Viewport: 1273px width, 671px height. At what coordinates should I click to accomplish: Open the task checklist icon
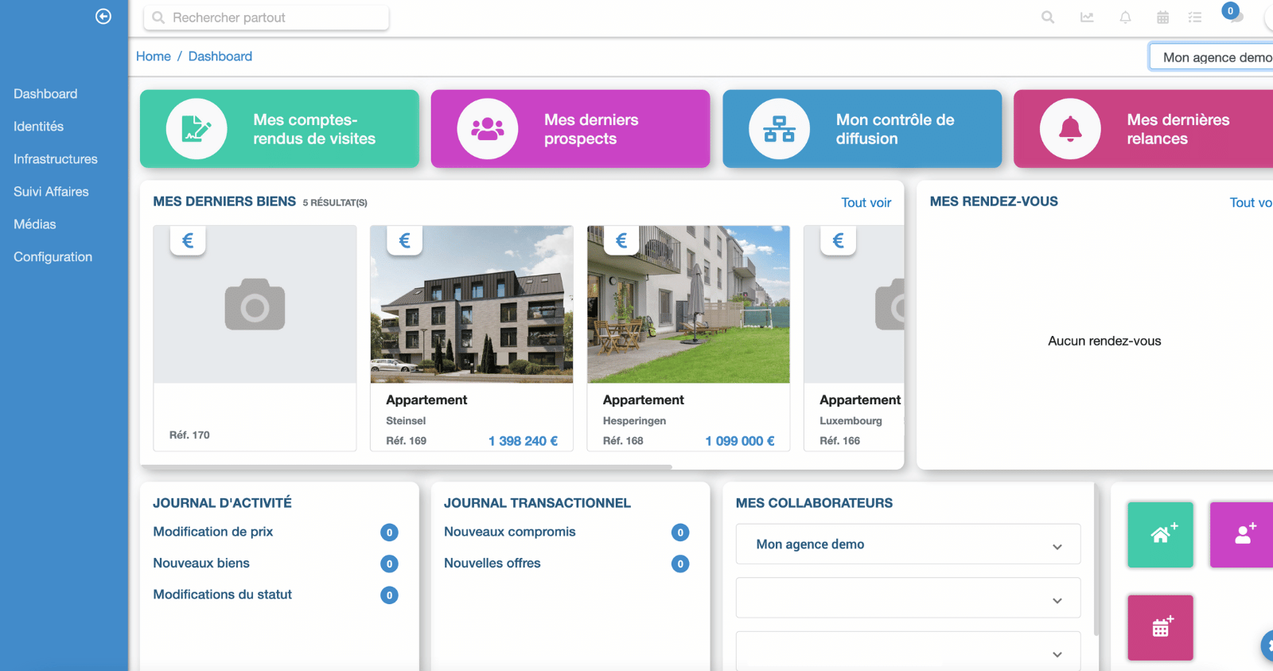(x=1195, y=18)
